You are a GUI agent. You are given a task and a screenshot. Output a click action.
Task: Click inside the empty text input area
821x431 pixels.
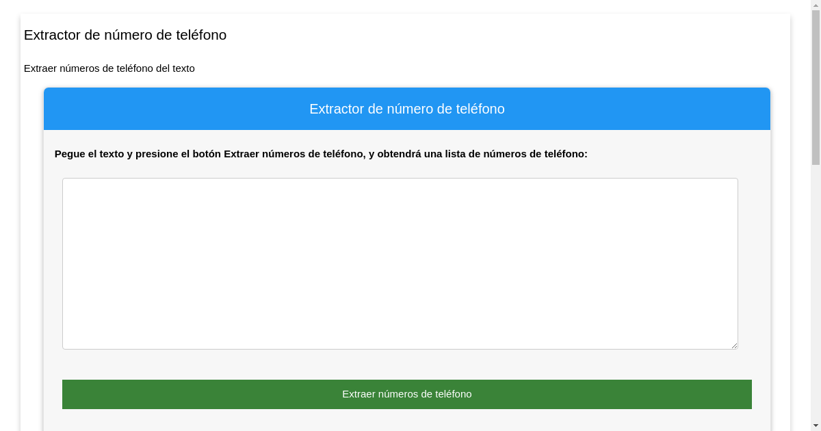tap(400, 263)
